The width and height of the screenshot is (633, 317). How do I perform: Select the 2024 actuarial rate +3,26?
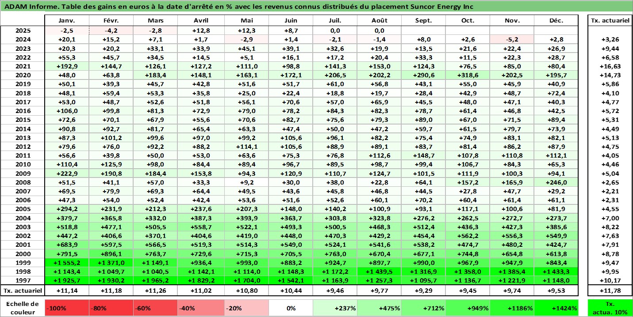pyautogui.click(x=610, y=39)
